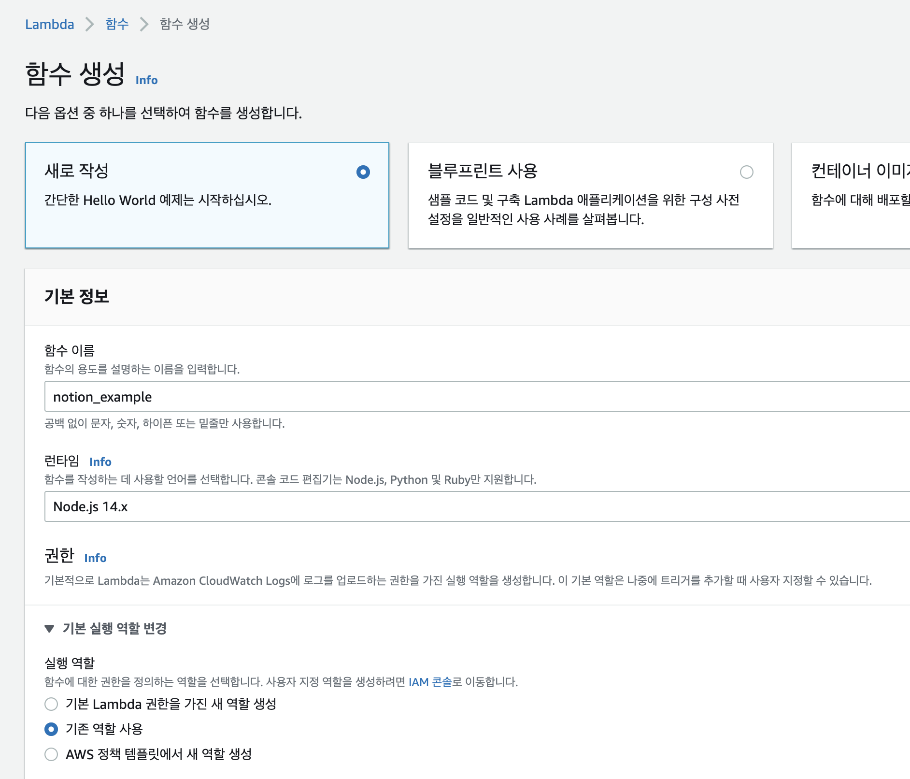Click the 간단한 Hello World 예제는 시작하십시오 text
This screenshot has width=910, height=779.
(x=158, y=200)
